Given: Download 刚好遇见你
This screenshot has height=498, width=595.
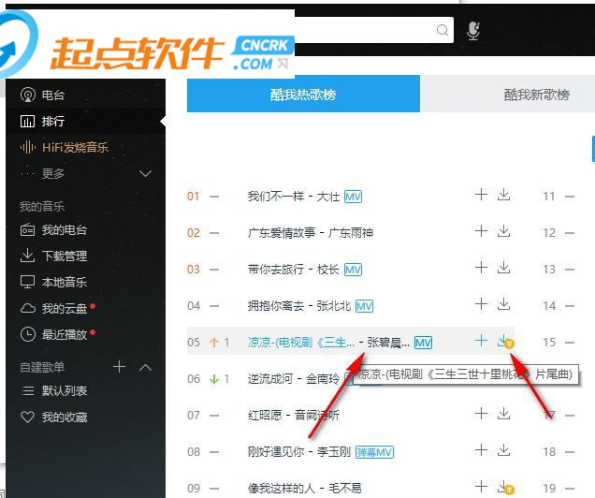Looking at the screenshot, I should (x=503, y=450).
